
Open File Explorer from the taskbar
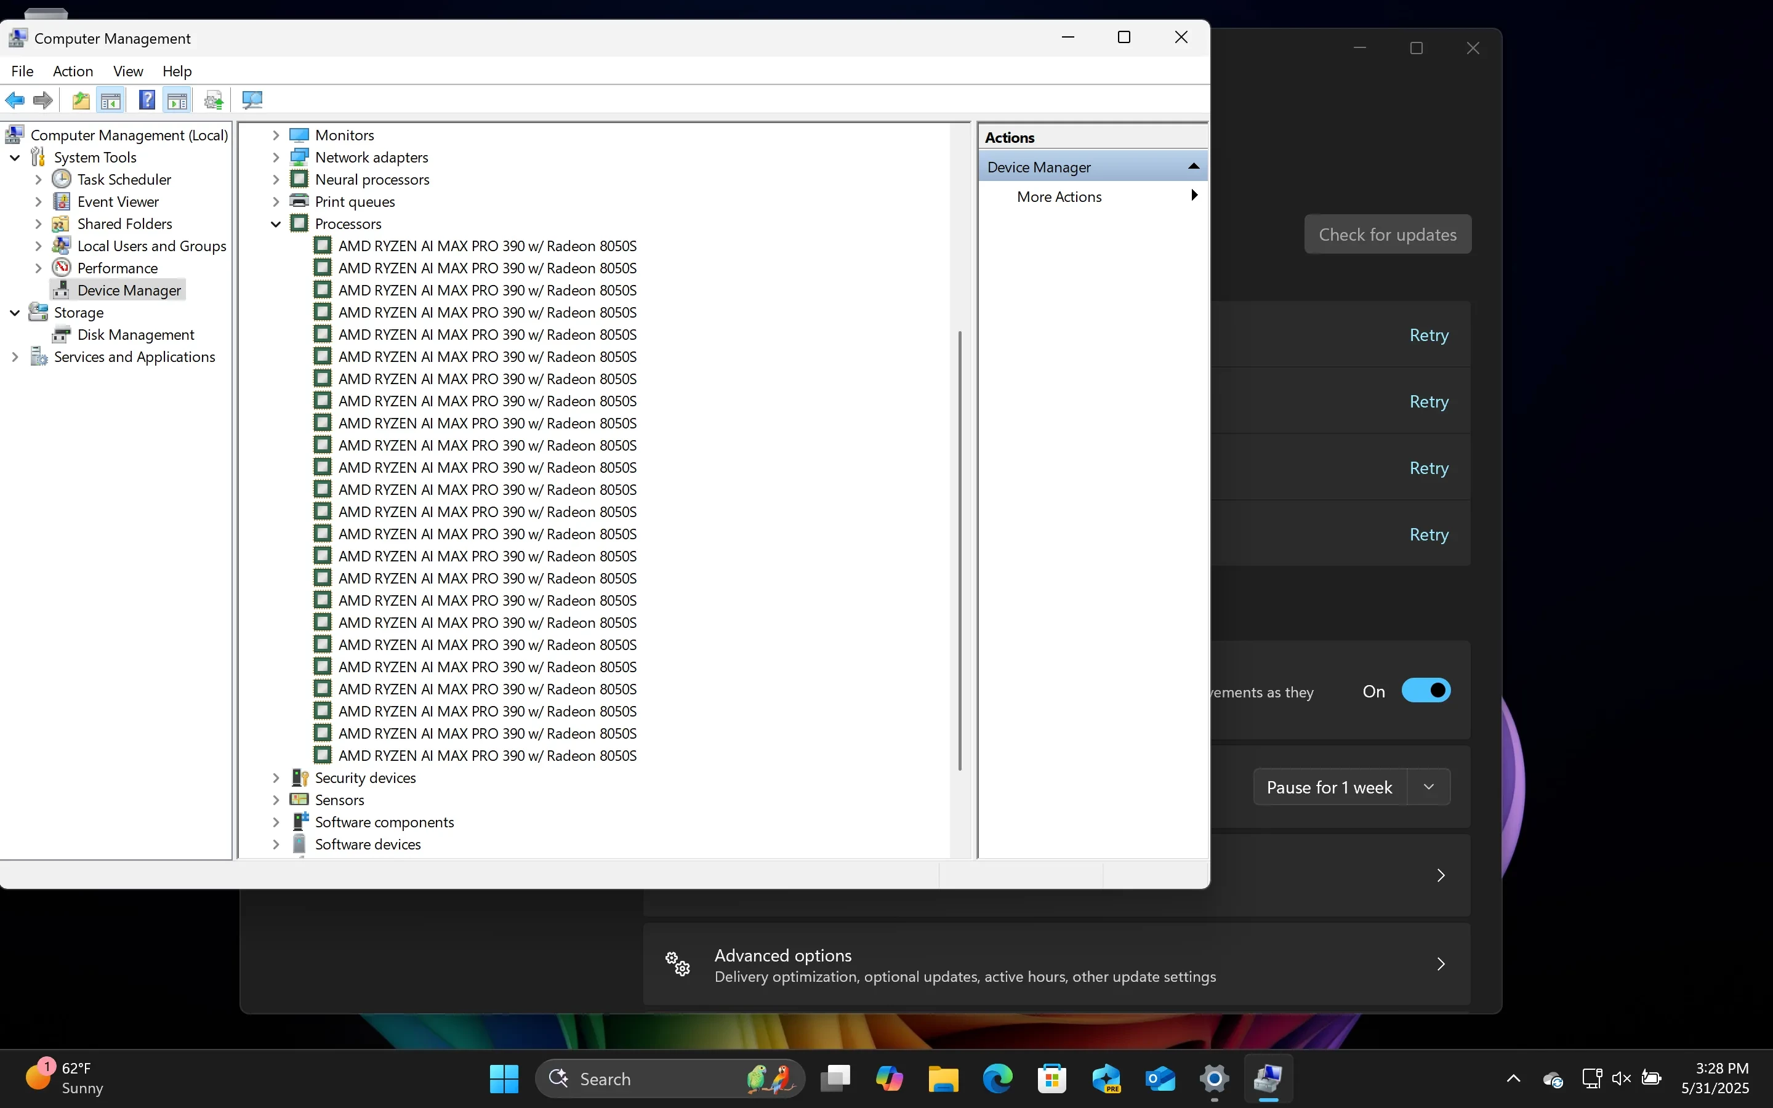click(943, 1078)
